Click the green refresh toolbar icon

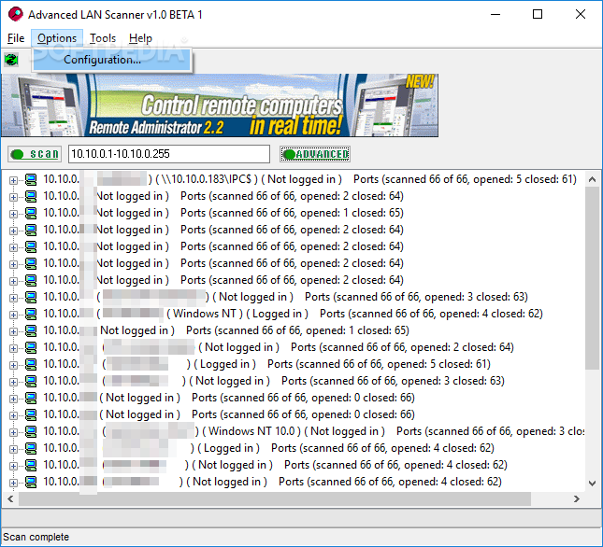pyautogui.click(x=11, y=60)
